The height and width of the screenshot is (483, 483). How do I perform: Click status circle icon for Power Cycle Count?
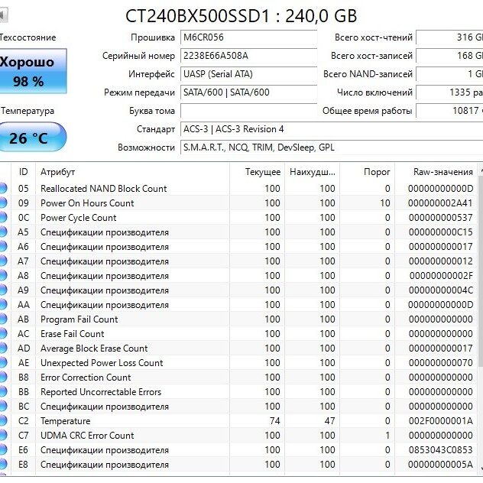(x=2, y=218)
